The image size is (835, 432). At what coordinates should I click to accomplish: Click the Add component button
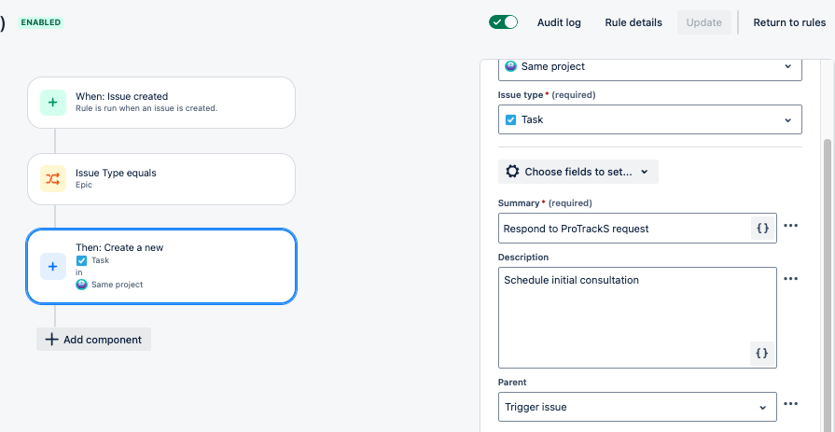point(93,340)
